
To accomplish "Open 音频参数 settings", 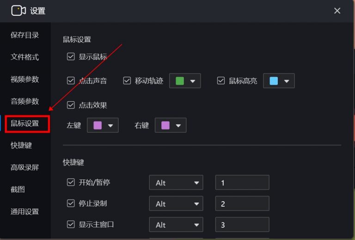I will 24,101.
